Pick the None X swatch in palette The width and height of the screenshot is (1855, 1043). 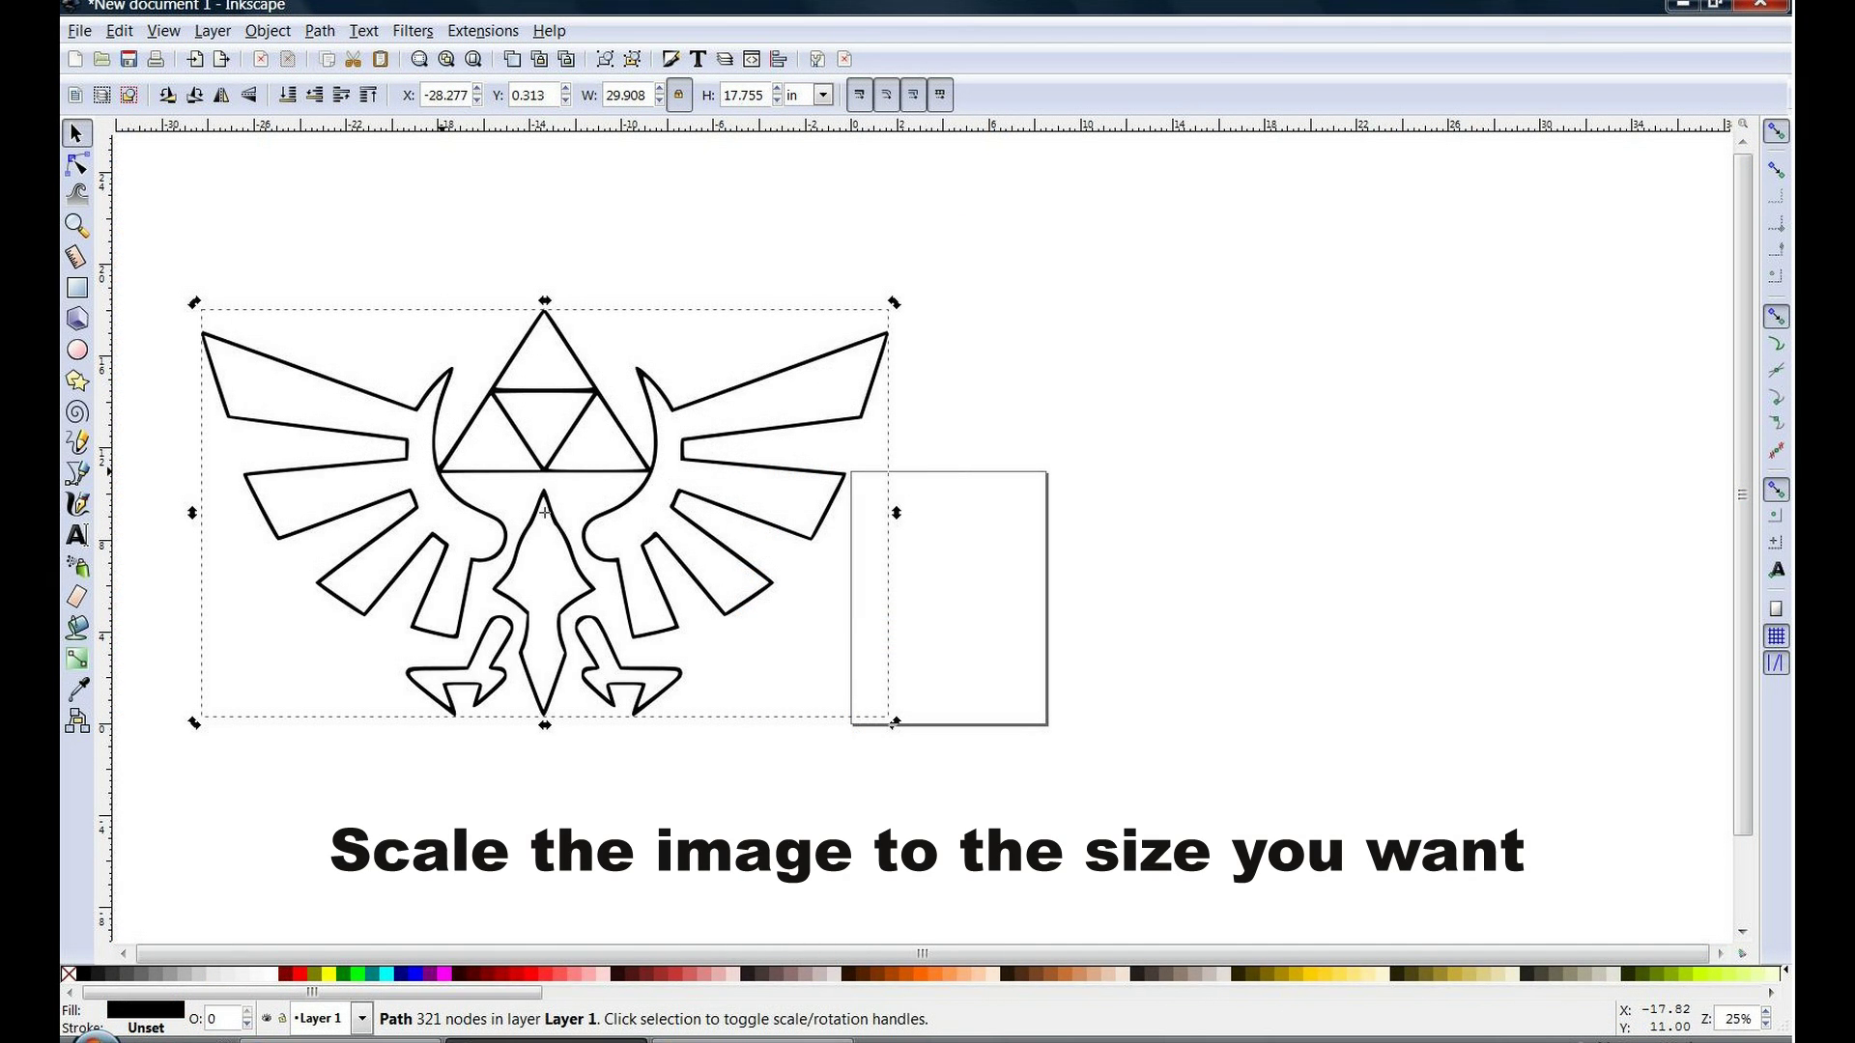pyautogui.click(x=69, y=973)
